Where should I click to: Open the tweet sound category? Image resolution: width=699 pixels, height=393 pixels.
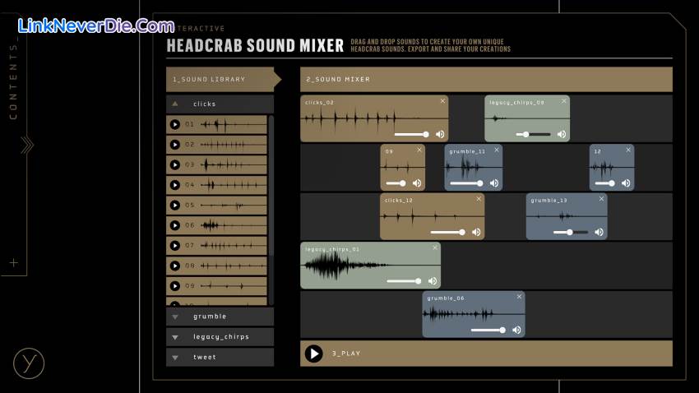175,358
